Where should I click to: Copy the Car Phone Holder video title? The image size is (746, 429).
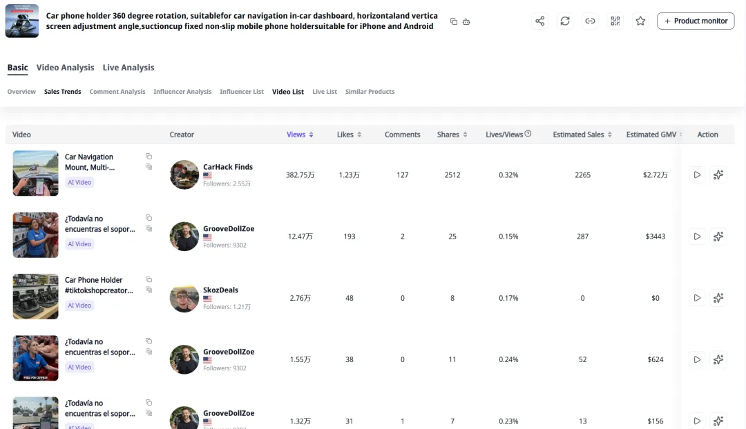click(x=149, y=279)
